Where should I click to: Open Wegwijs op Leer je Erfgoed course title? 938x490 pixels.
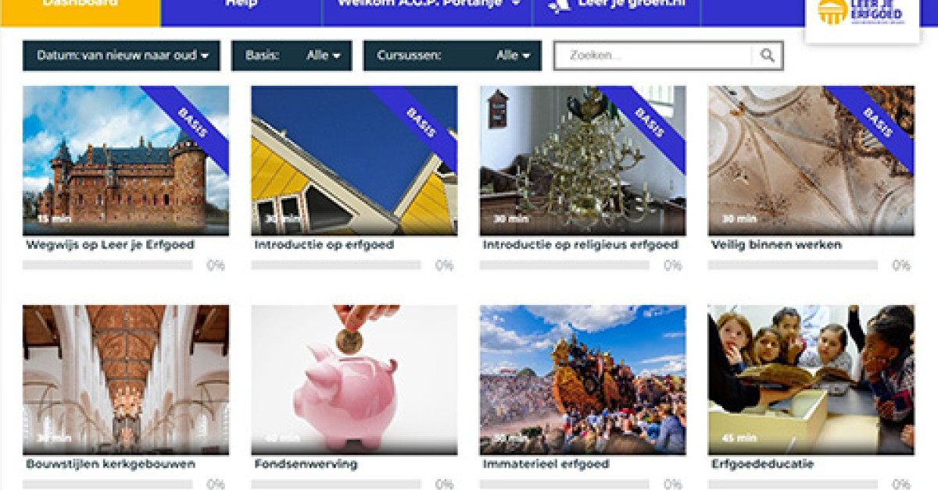pyautogui.click(x=110, y=245)
